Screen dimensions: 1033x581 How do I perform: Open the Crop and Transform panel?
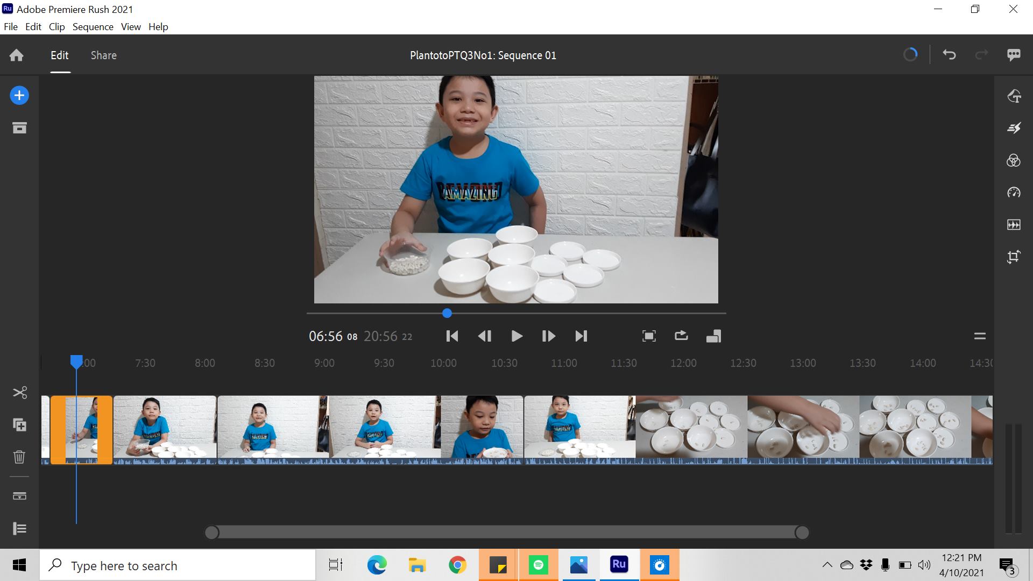tap(1014, 257)
